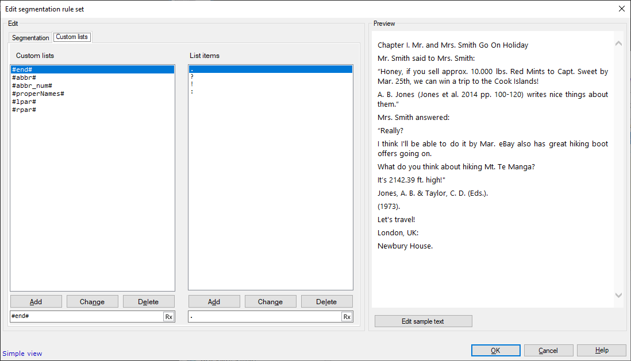Open Simple view

22,353
